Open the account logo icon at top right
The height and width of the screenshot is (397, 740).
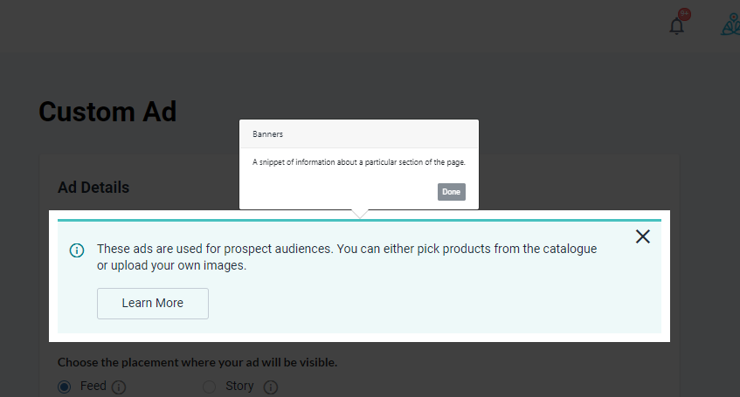click(x=730, y=24)
